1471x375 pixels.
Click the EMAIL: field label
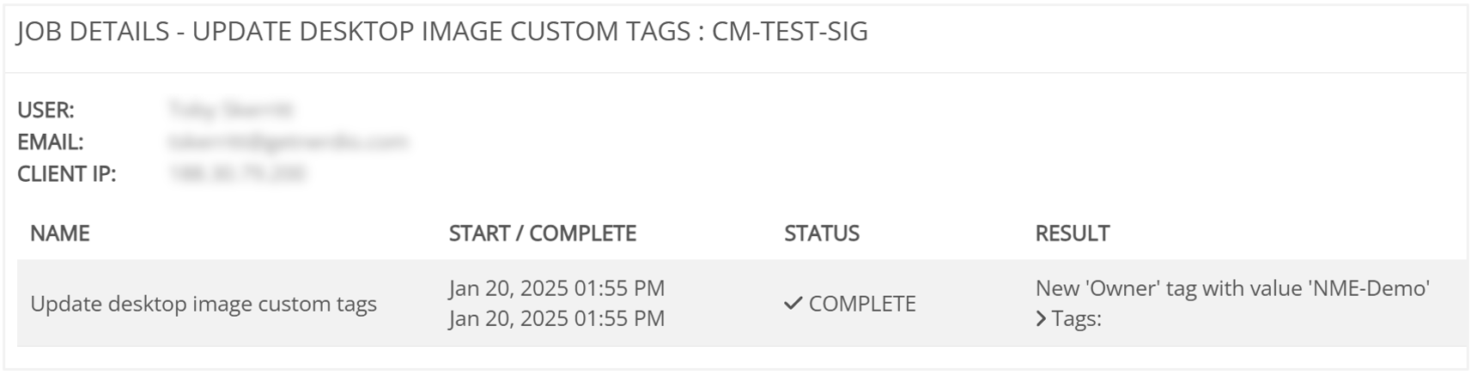[x=51, y=142]
